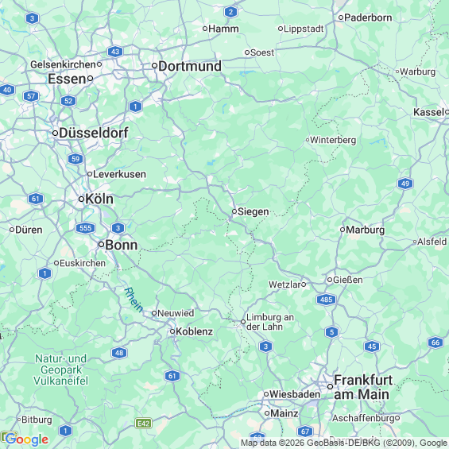Select the Dortmund city marker

tap(154, 66)
